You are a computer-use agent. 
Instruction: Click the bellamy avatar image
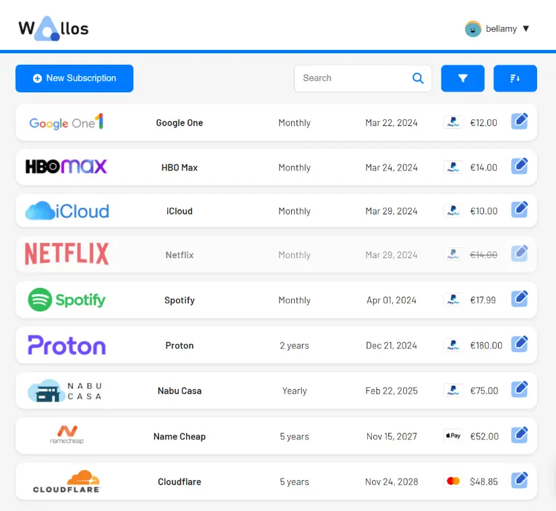473,29
